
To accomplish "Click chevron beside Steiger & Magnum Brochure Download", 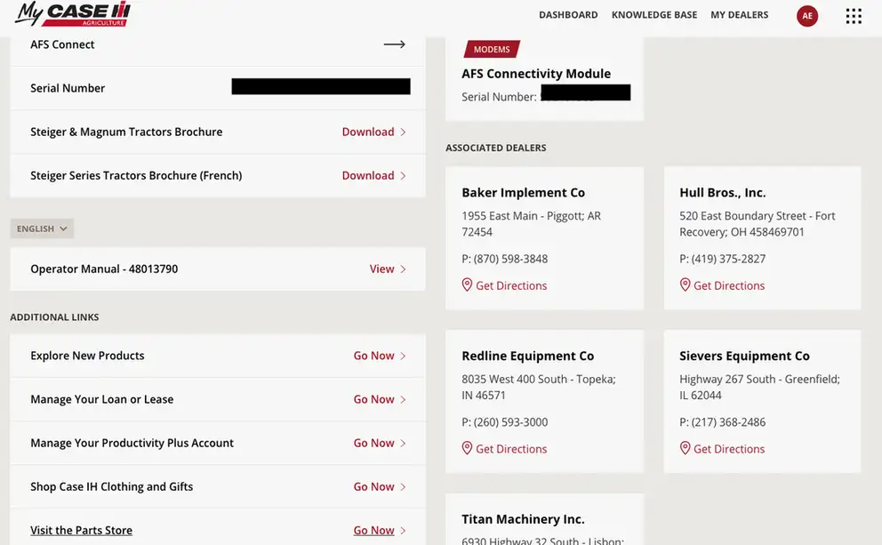I will (403, 132).
